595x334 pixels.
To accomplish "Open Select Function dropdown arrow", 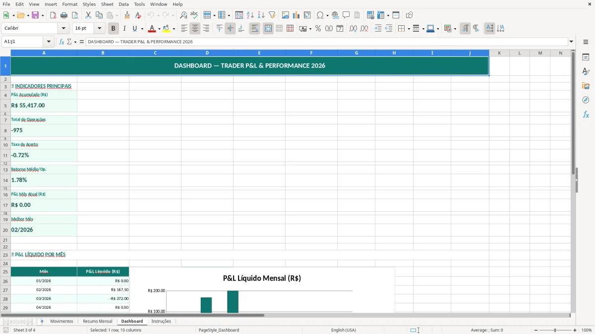I will click(75, 42).
